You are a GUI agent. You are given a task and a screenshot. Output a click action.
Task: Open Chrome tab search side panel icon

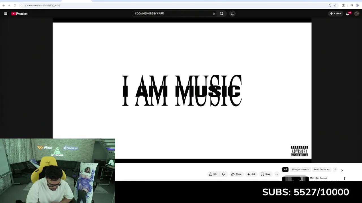pos(343,5)
